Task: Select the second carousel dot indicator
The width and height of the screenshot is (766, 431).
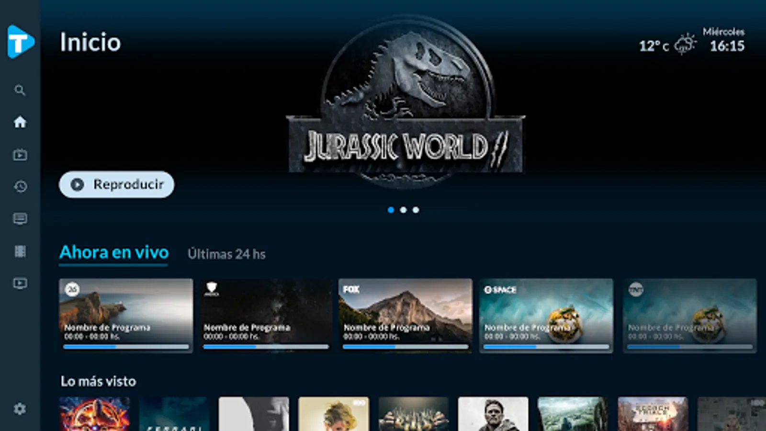Action: [403, 210]
